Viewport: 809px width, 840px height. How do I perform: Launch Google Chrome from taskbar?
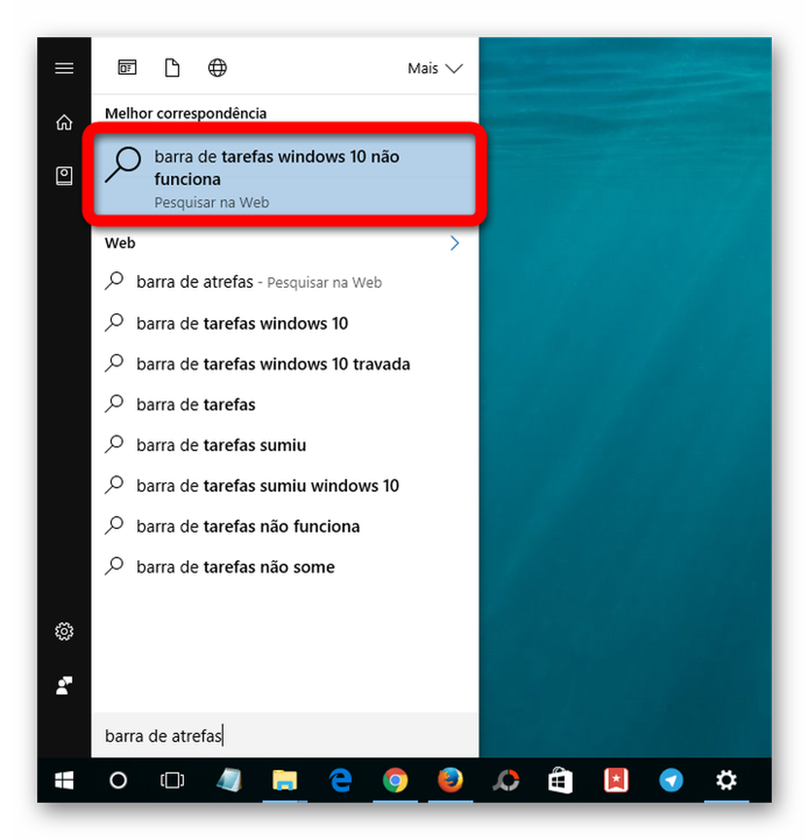[x=395, y=781]
